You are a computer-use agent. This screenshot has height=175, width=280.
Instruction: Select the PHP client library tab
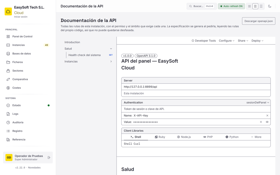208,137
